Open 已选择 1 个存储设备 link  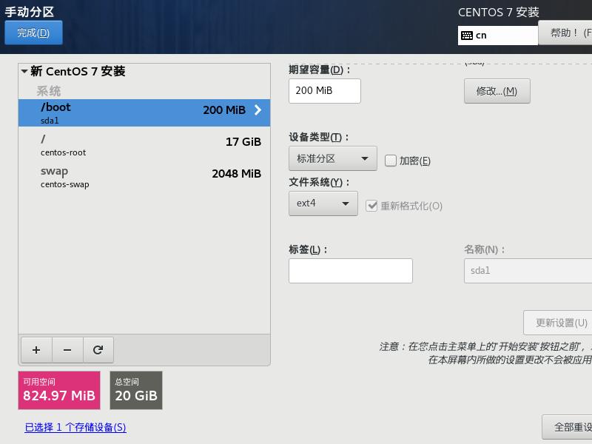coord(74,427)
